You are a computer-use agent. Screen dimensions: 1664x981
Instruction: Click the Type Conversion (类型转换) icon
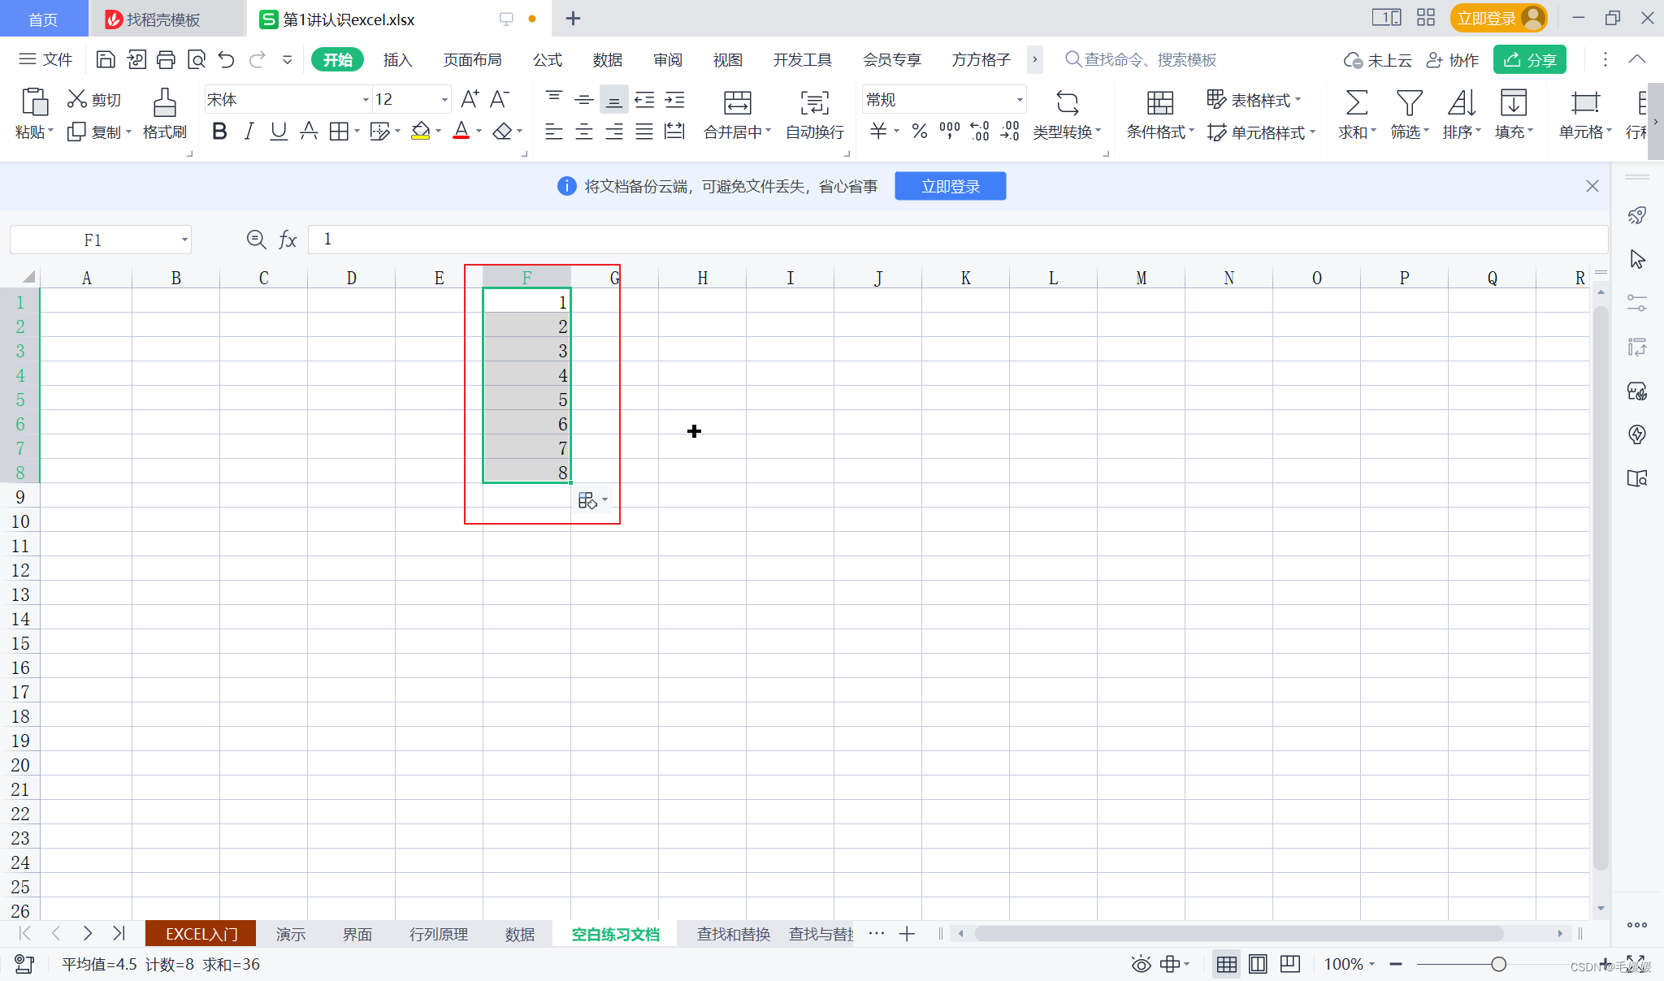pos(1067,103)
